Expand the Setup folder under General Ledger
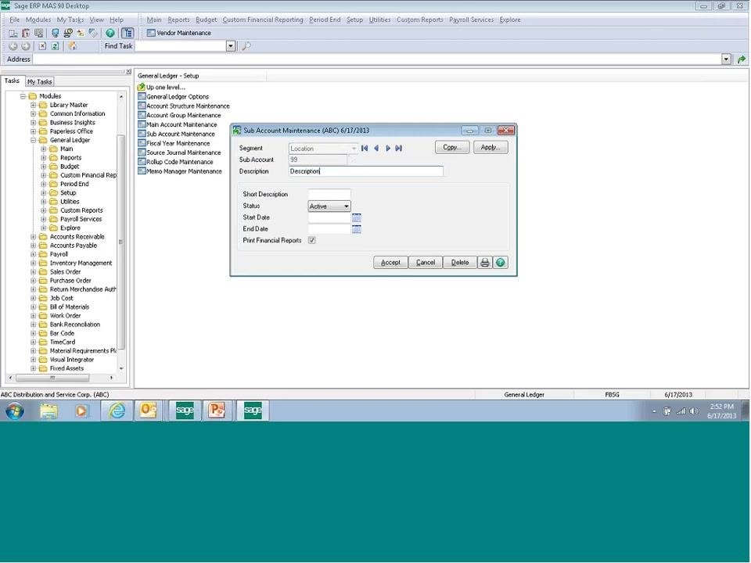Image resolution: width=751 pixels, height=563 pixels. (44, 193)
